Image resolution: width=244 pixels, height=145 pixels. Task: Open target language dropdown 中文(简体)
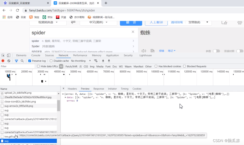[98, 22]
